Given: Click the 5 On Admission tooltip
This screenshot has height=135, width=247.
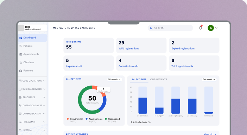Looking at the screenshot, I should point(103,90).
